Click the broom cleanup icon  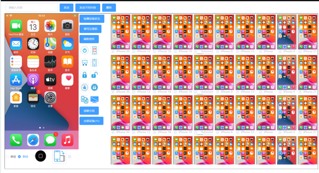[x=85, y=87]
